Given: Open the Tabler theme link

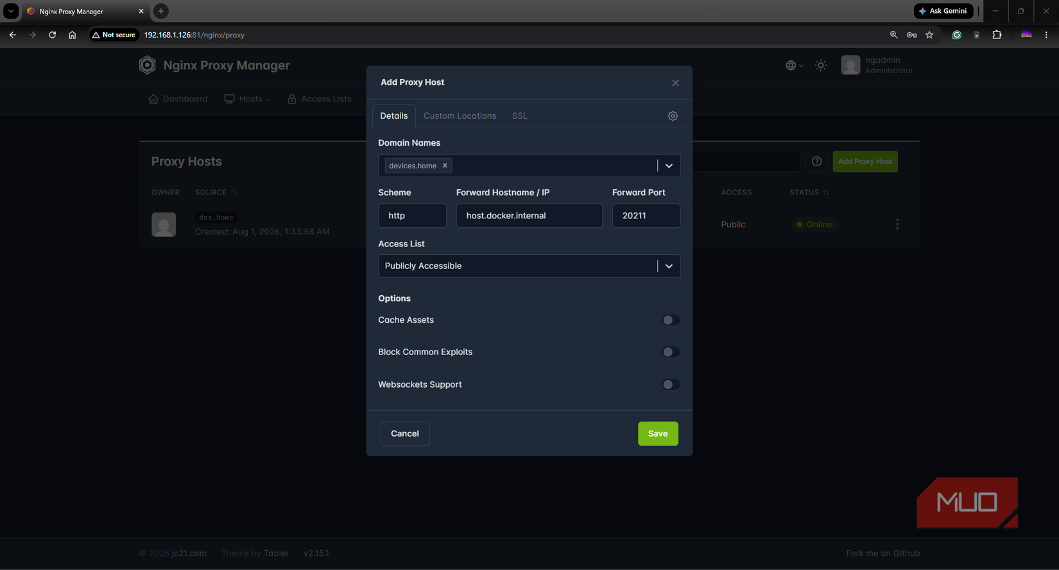Looking at the screenshot, I should (276, 553).
